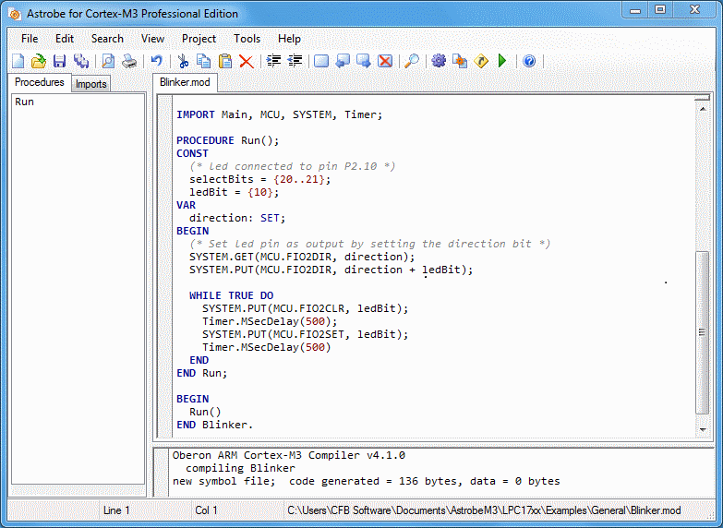Decrease indent with the outdent icon
This screenshot has width=723, height=528.
pyautogui.click(x=295, y=61)
